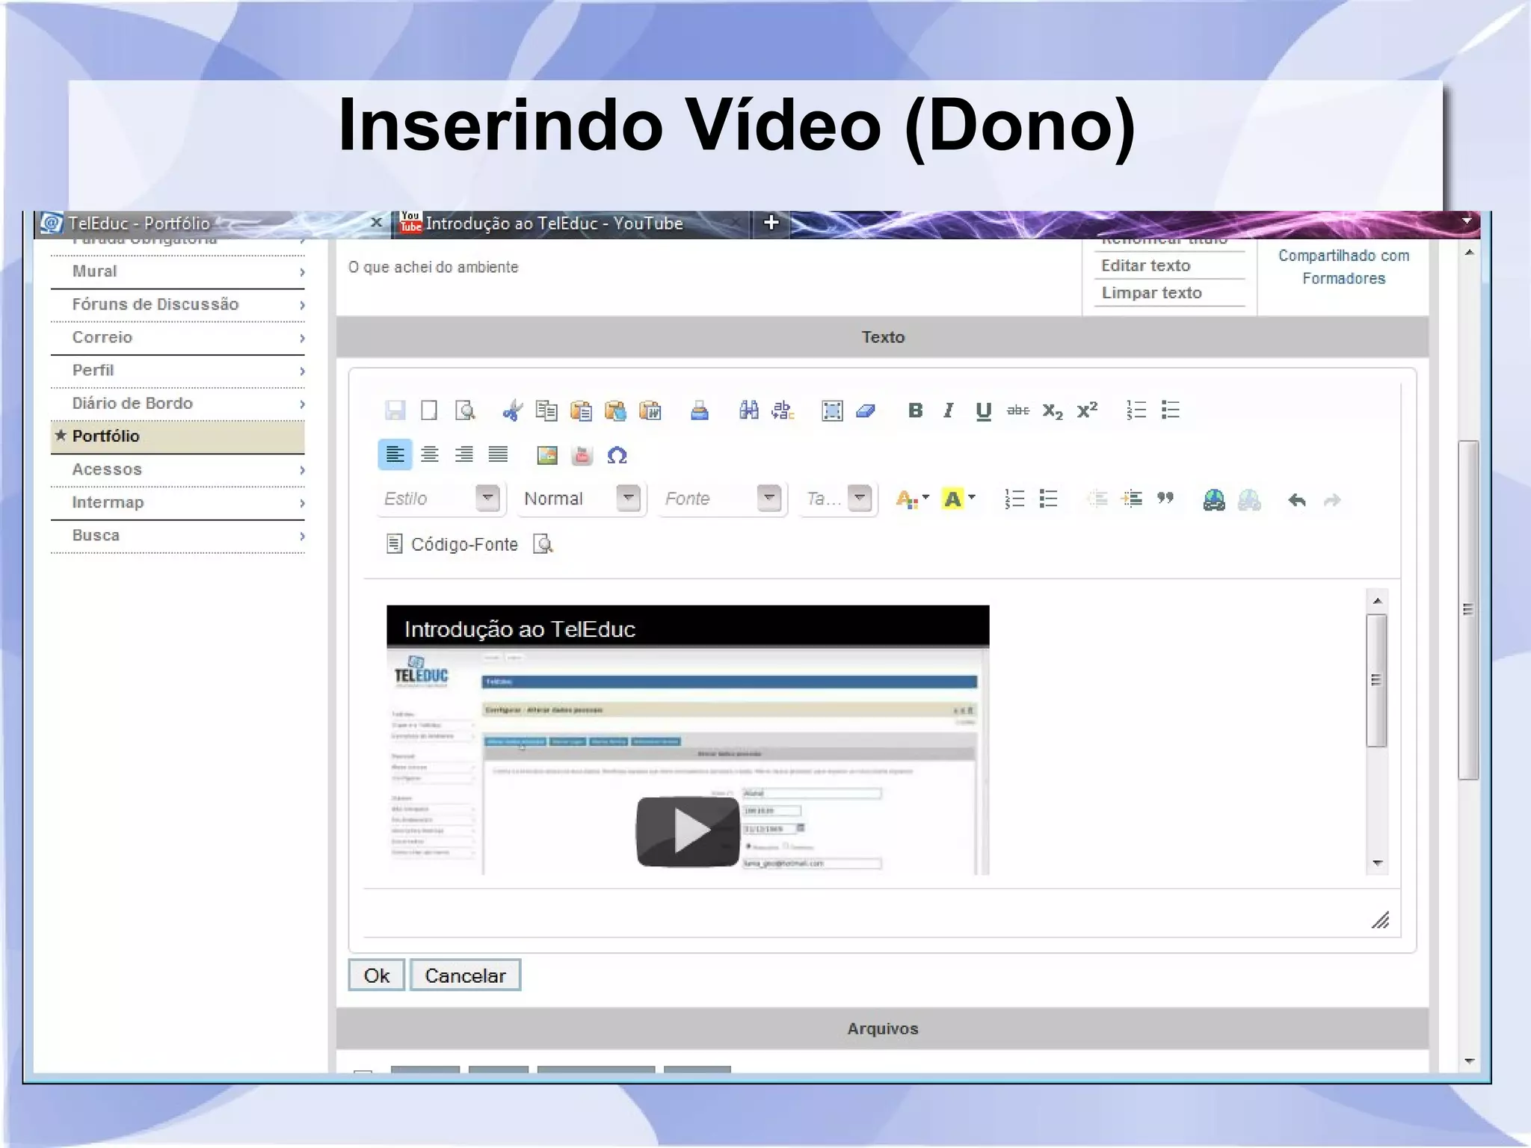Click Paste from Word icon
Image resolution: width=1531 pixels, height=1148 pixels.
pos(650,410)
